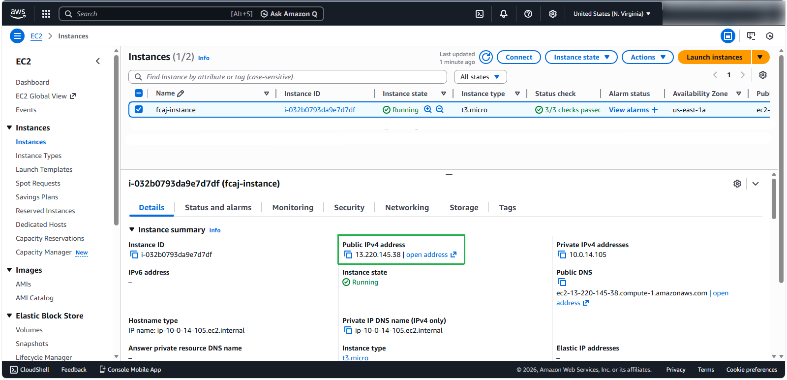Collapse the Elastic Block Store section
Screen dimensions: 787x380
(x=9, y=316)
